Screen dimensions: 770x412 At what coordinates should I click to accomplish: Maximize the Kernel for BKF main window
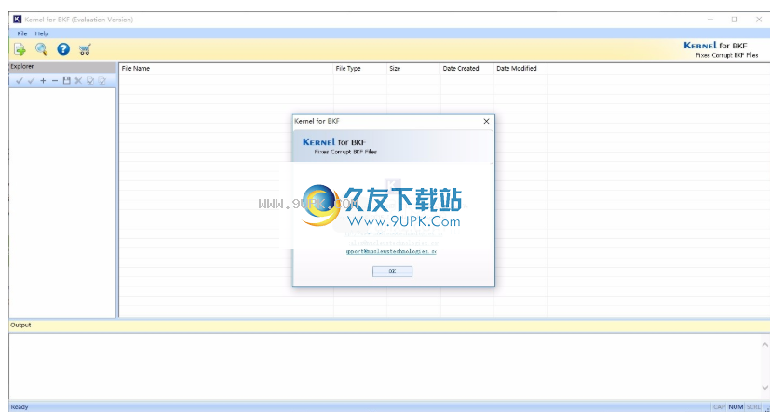[x=735, y=20]
